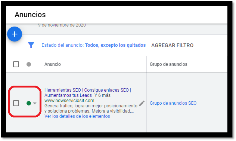Click the 'Genera tráfico, logra un mejor posicionamiento' description
Screen dimensions: 236x141
point(91,106)
